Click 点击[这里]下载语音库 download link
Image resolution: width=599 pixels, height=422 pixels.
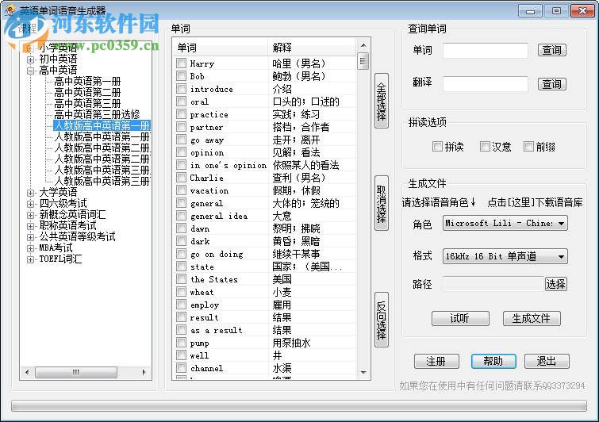[536, 202]
